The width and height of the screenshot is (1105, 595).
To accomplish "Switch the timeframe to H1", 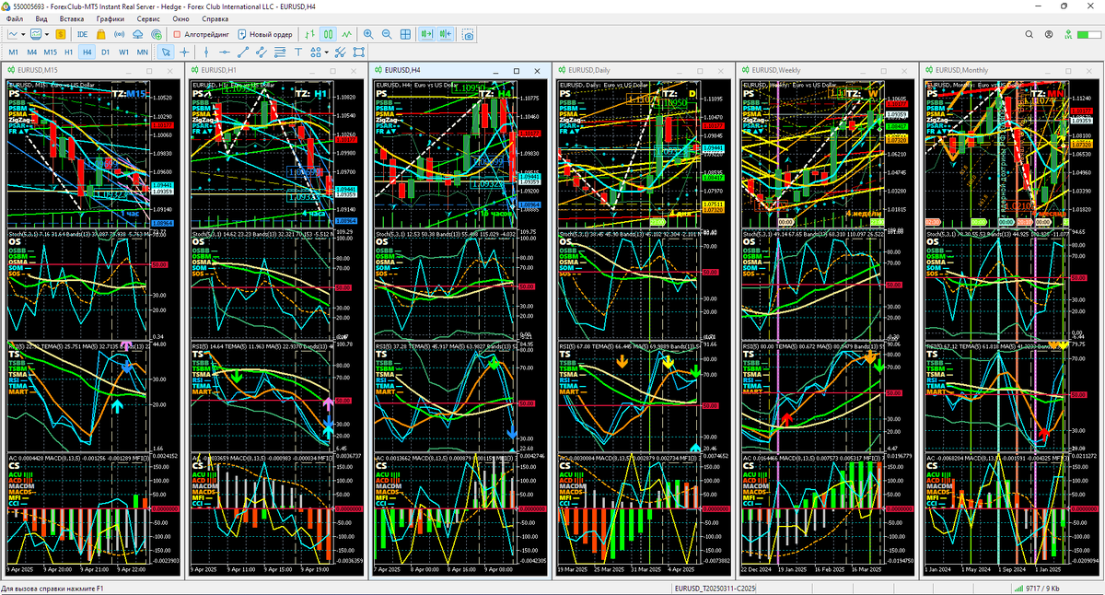I will [69, 52].
